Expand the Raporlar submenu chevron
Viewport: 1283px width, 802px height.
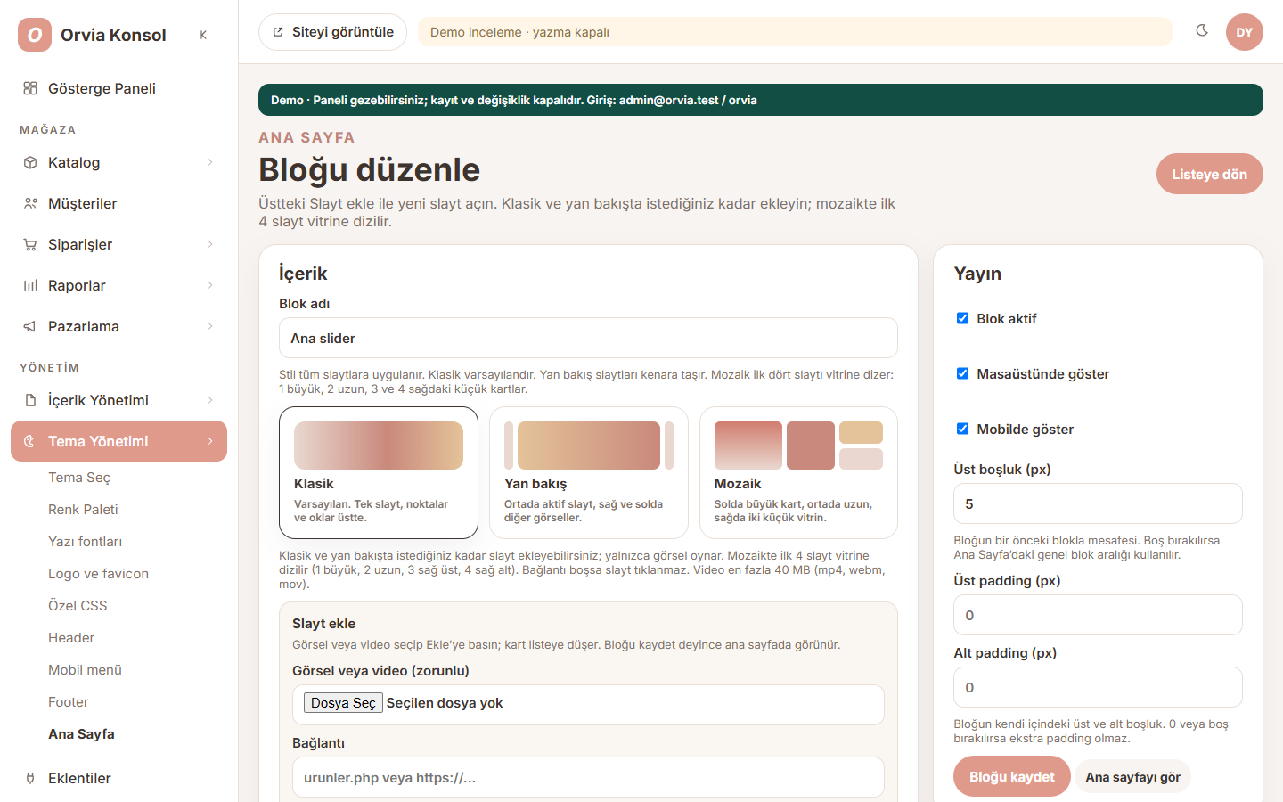pyautogui.click(x=210, y=285)
